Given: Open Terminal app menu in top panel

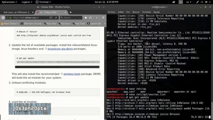Looking at the screenshot, I should tap(43, 2).
